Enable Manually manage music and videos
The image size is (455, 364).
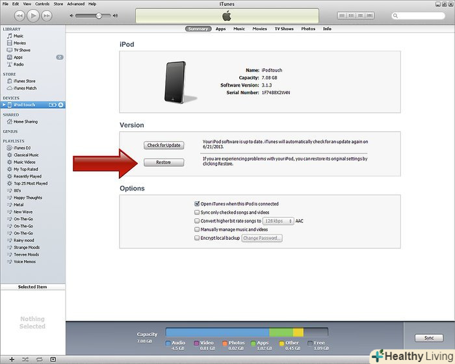(197, 229)
